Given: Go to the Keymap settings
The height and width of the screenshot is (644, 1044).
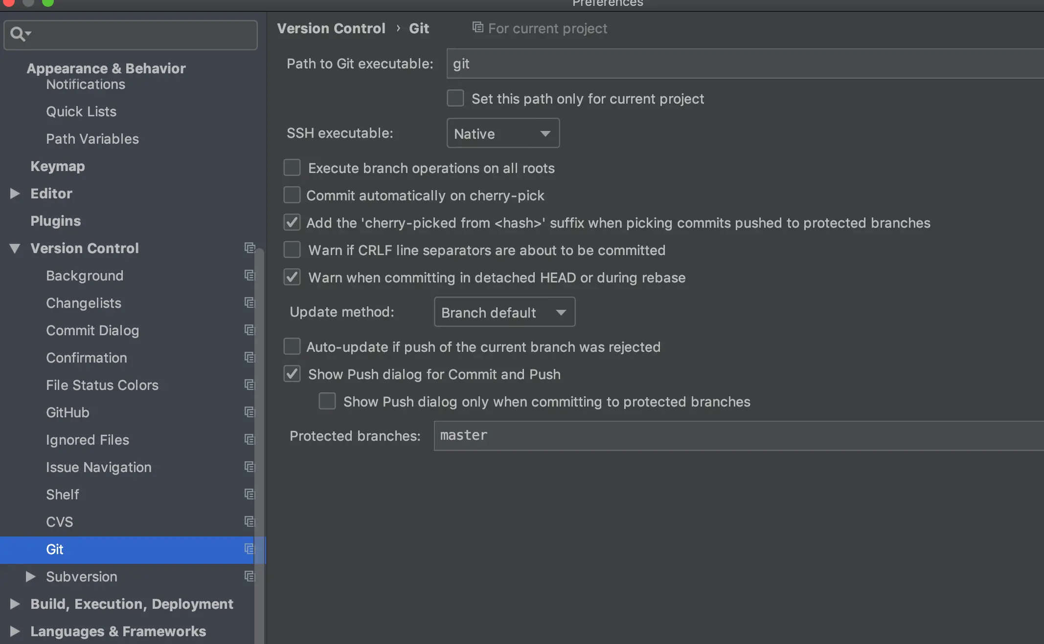Looking at the screenshot, I should (58, 166).
